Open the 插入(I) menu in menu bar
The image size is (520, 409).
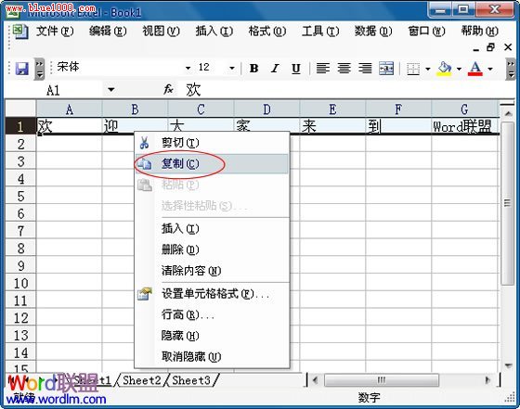tap(214, 32)
